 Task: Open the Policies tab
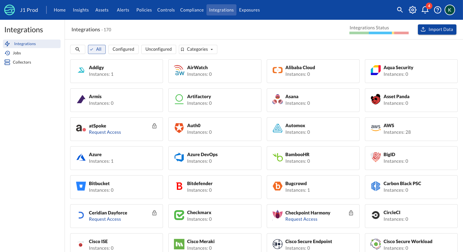click(144, 10)
